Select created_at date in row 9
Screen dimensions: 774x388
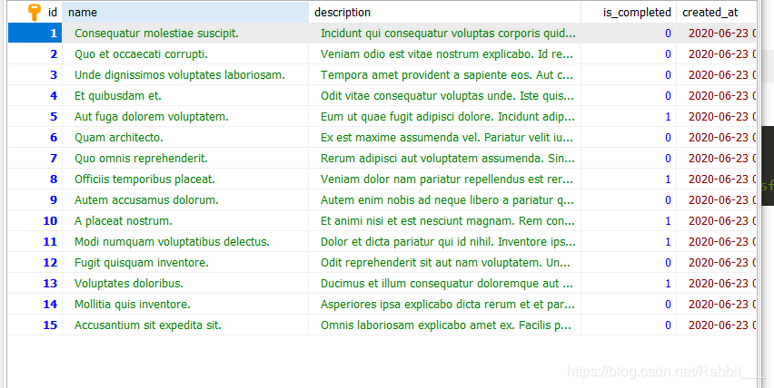click(722, 200)
